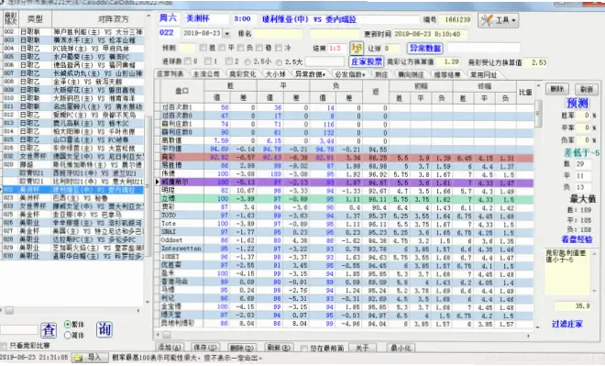Screen dimensions: 605x366
Task: Switch to the 异常数据 tab
Action: coord(310,74)
